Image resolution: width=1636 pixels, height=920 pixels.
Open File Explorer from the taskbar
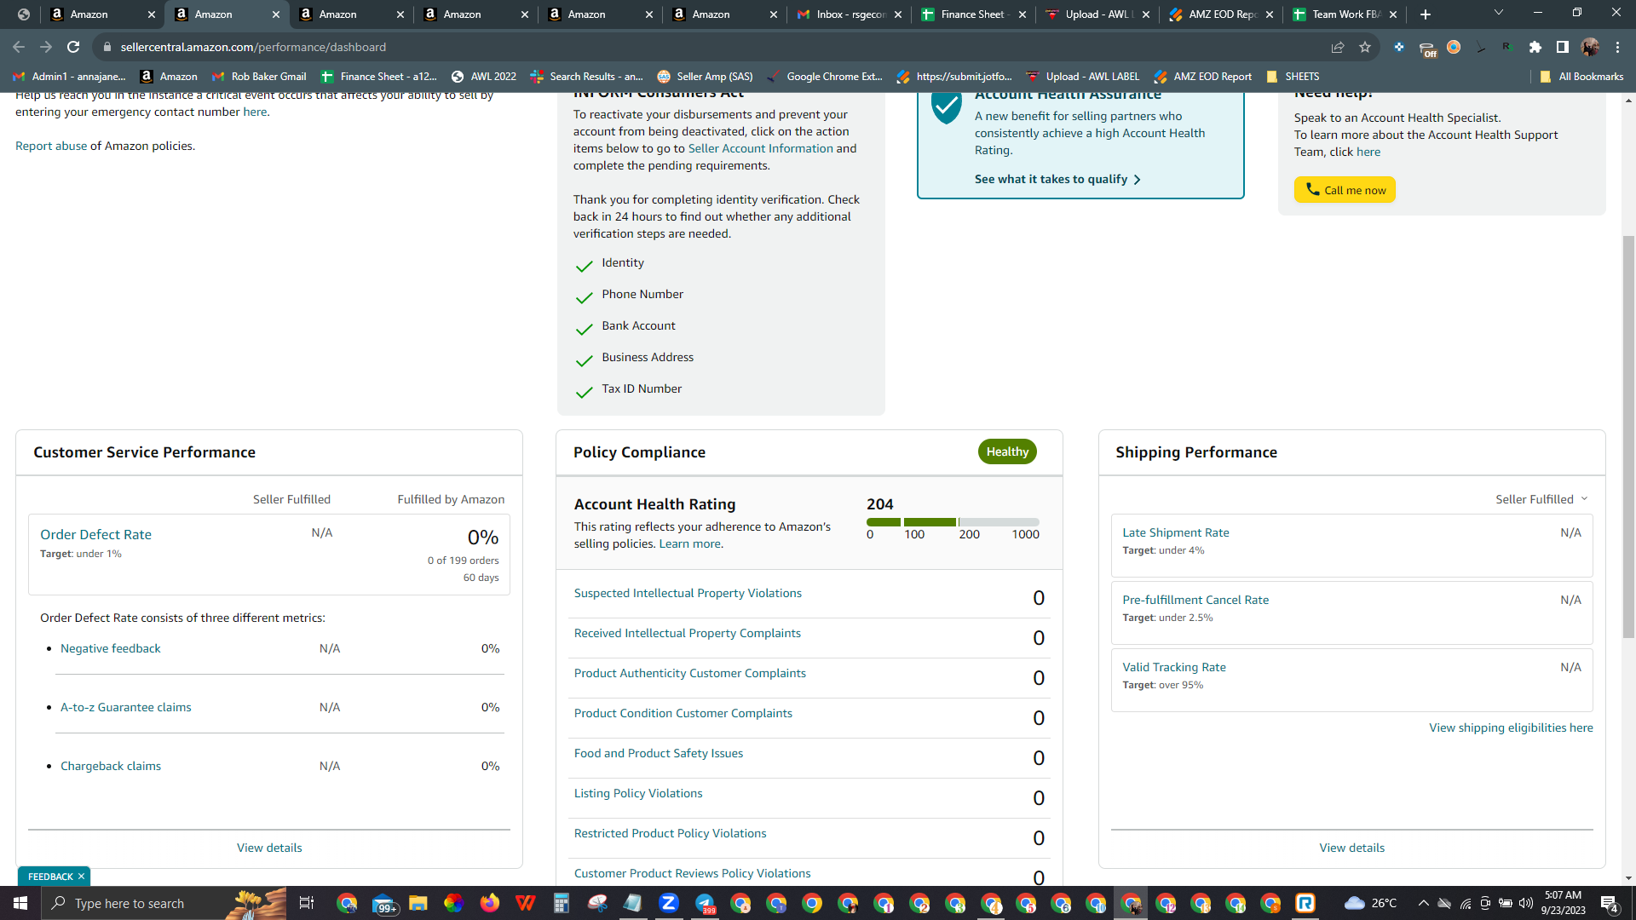pos(418,903)
